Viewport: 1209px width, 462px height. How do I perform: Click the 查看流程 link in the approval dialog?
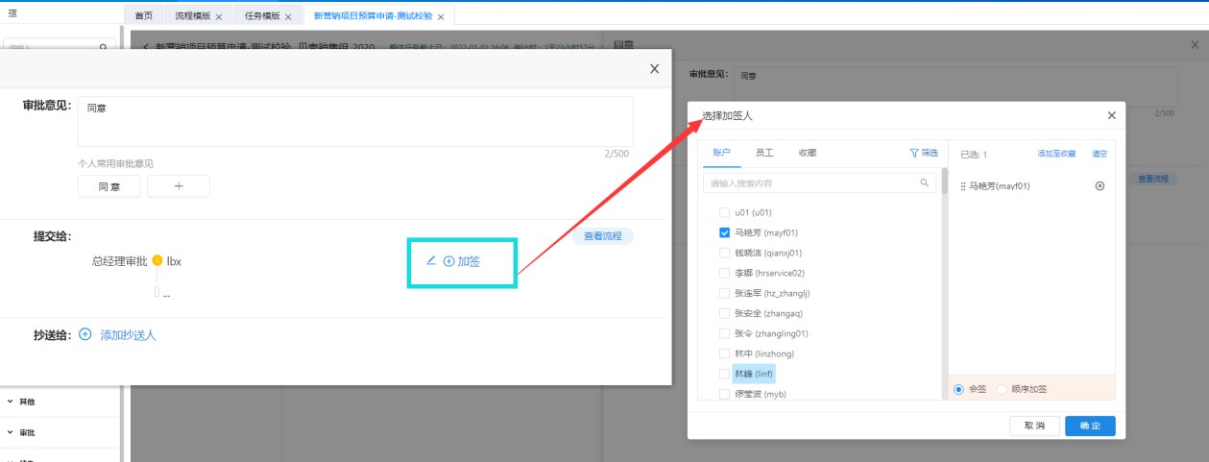click(602, 235)
